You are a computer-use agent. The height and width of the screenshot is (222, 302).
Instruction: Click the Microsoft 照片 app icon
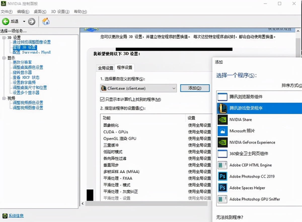[222, 131]
